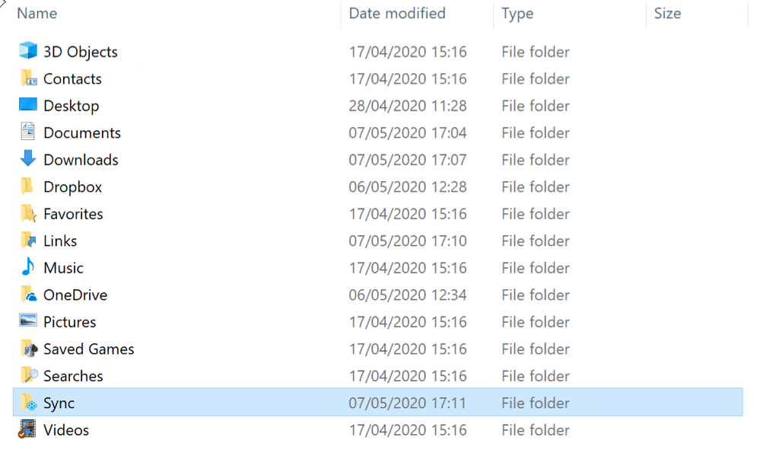Select the Favorites star folder icon
Screen dimensions: 760x456
point(28,213)
